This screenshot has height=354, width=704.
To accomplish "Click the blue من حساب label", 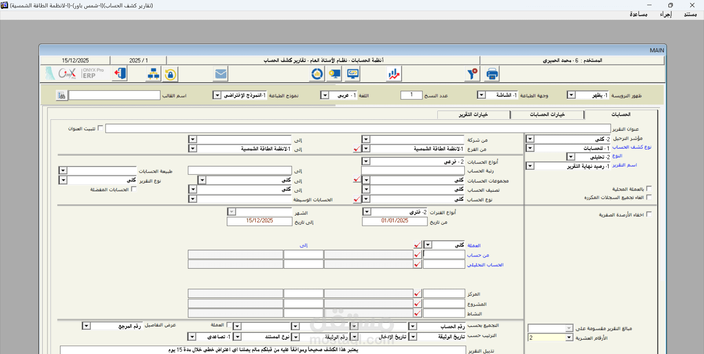I will click(478, 255).
